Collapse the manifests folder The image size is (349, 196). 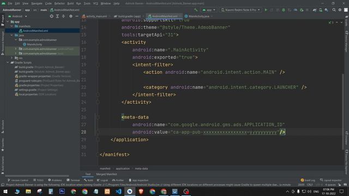tap(12, 26)
